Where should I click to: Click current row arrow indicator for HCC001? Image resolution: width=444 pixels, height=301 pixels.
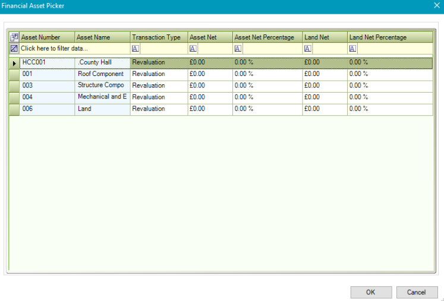[14, 62]
